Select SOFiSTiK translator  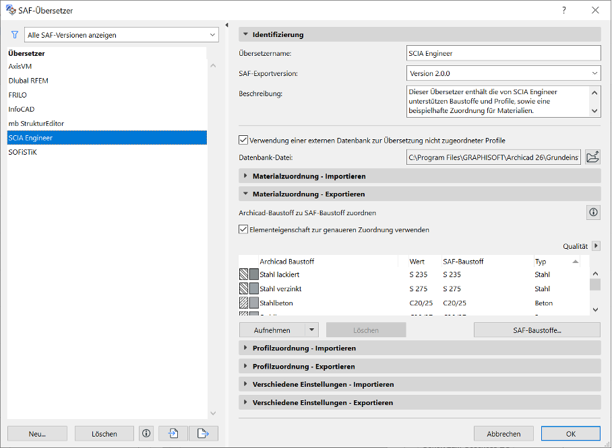point(107,152)
